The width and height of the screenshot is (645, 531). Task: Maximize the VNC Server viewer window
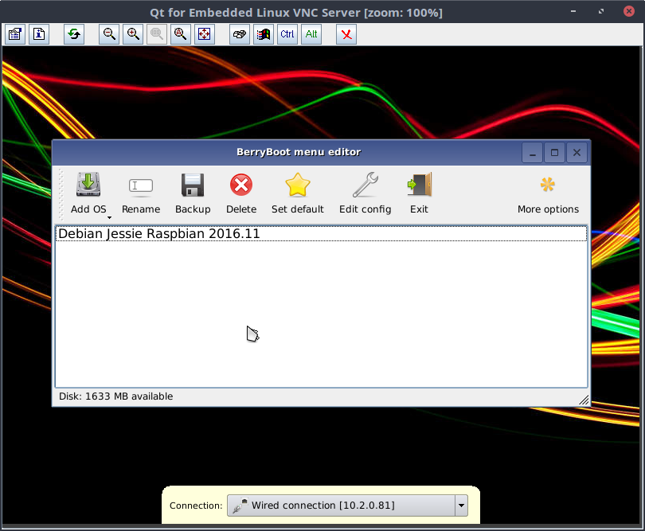coord(601,11)
